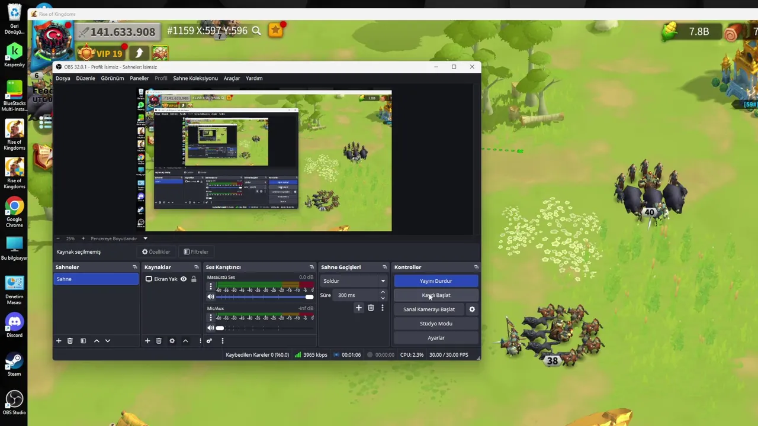Open the Dosya menu
The height and width of the screenshot is (426, 758).
coord(63,78)
